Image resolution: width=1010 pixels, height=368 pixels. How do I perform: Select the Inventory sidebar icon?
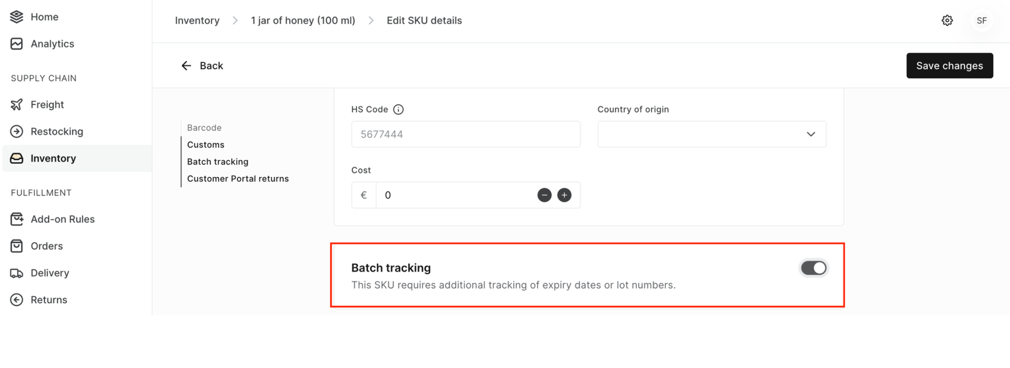16,158
